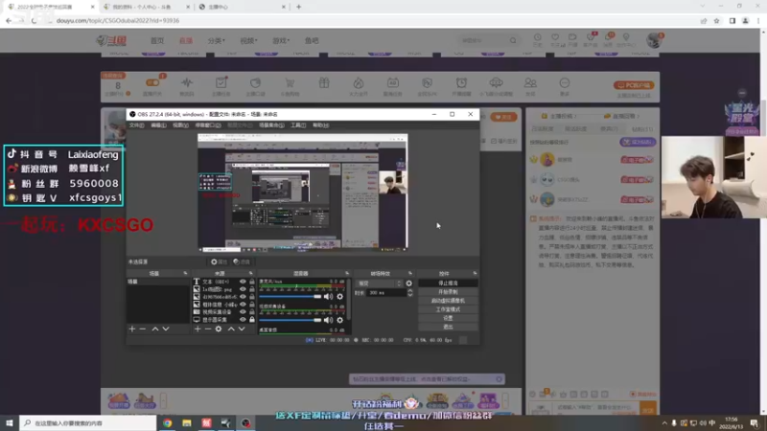Screen dimensions: 767x431
Task: Open the 渐变 transition type dropdown
Action: (x=380, y=284)
